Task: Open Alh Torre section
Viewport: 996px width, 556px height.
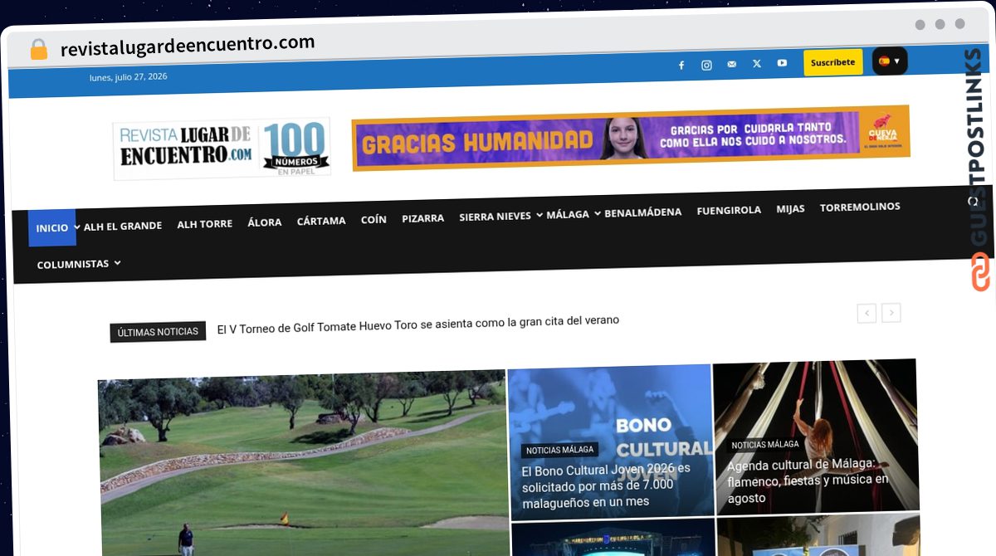Action: point(204,224)
